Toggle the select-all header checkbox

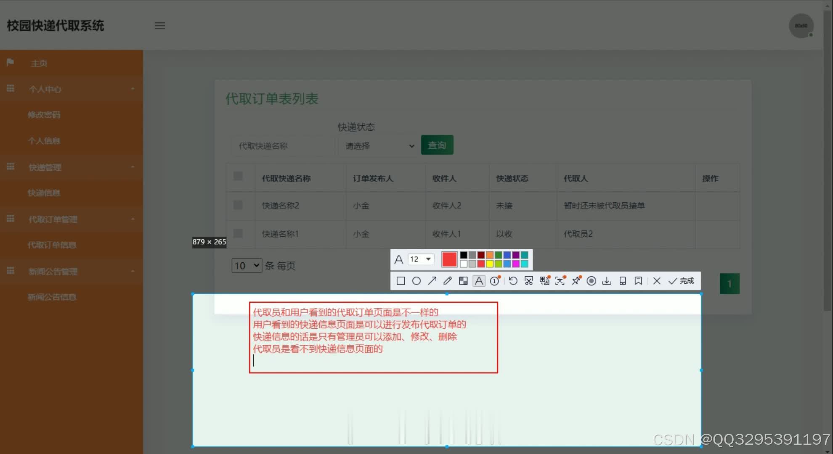click(x=238, y=176)
